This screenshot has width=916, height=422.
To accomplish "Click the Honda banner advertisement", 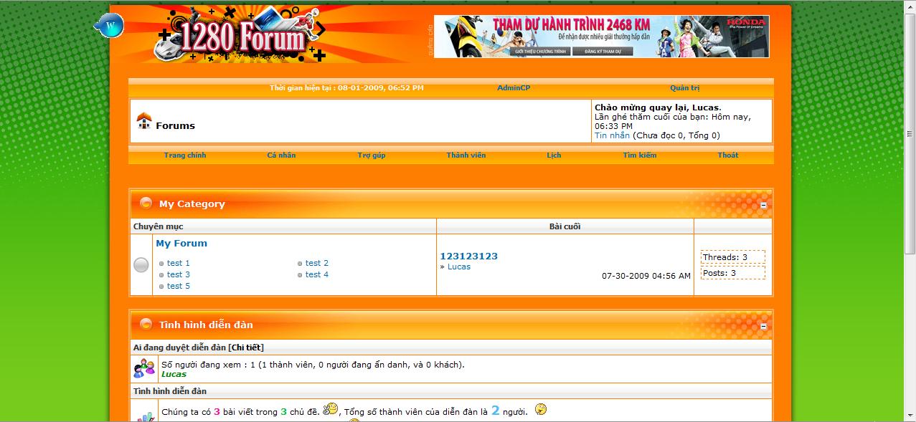I will (601, 36).
